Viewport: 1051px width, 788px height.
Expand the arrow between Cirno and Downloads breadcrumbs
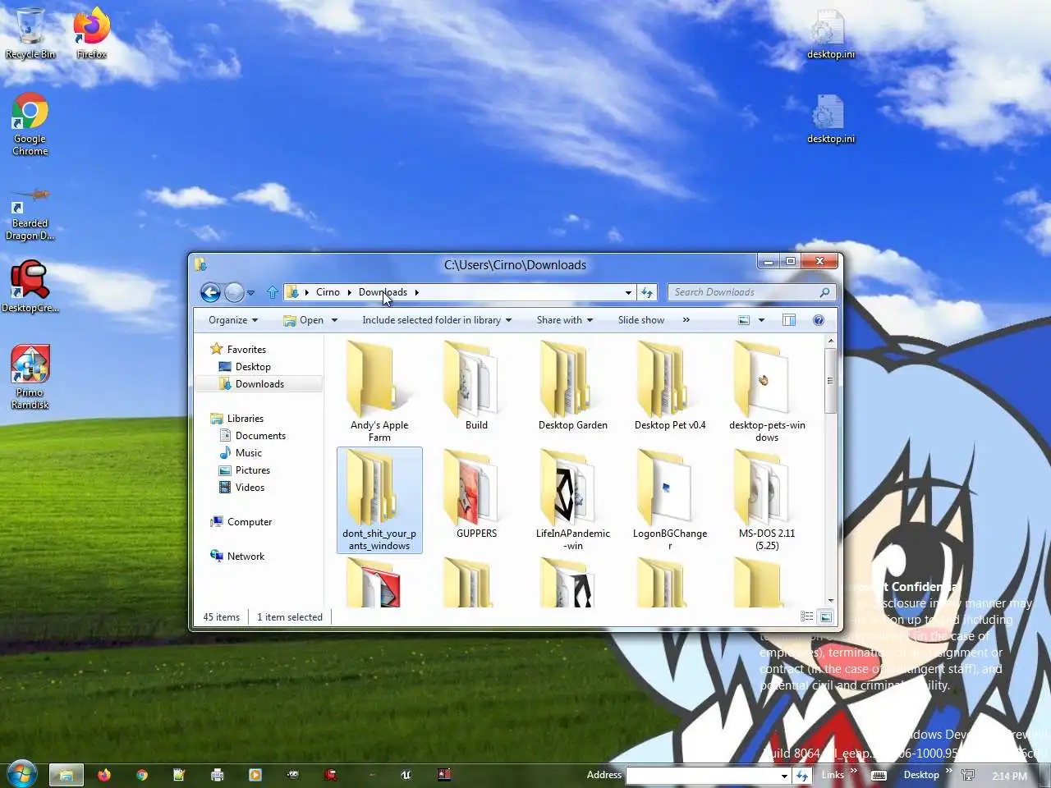pos(349,292)
